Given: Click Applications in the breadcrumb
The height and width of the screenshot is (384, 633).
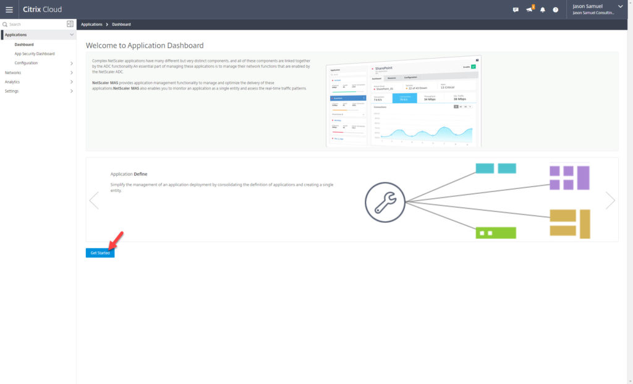Looking at the screenshot, I should [92, 24].
